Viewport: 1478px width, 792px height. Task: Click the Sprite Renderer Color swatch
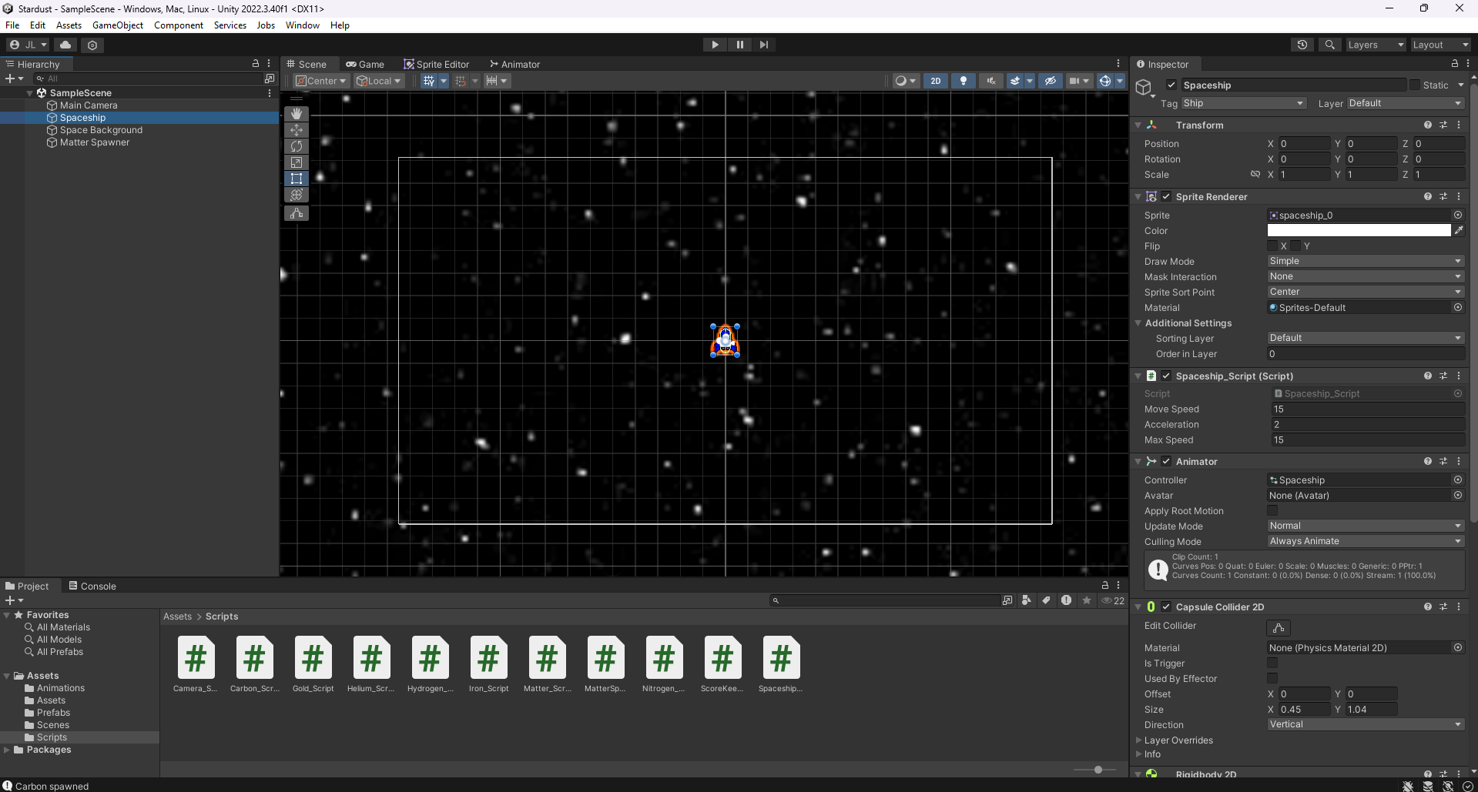click(x=1359, y=231)
